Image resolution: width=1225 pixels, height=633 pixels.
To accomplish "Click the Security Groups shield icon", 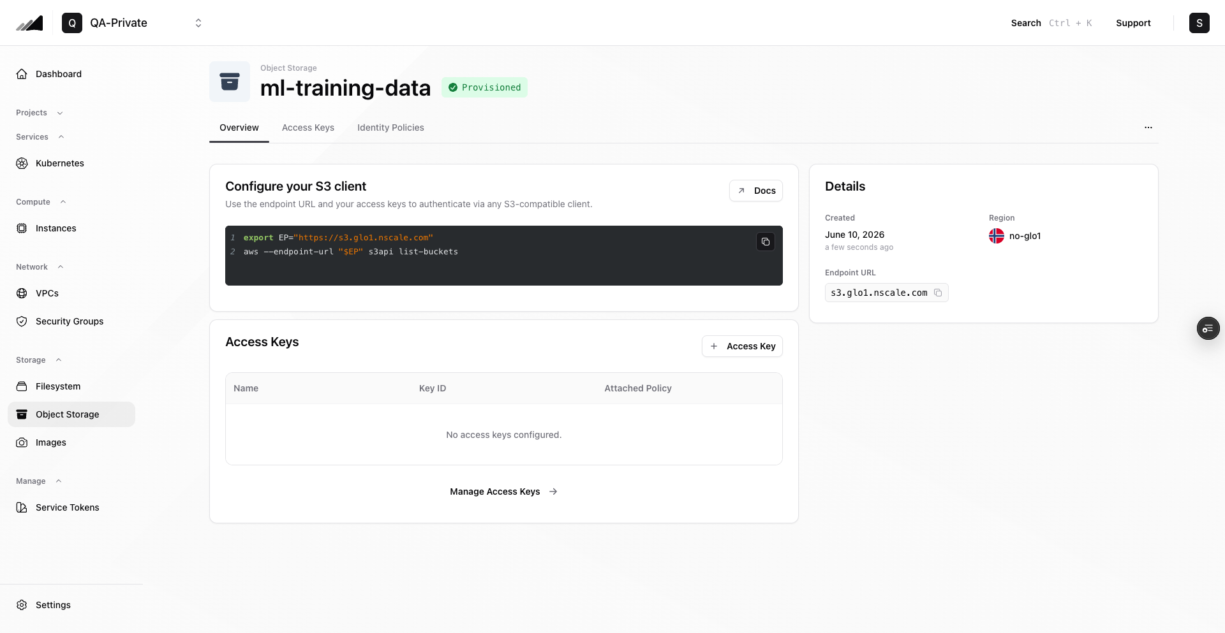I will click(x=22, y=321).
